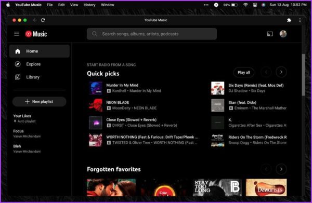Open the hamburger guide menu icon

click(x=17, y=34)
